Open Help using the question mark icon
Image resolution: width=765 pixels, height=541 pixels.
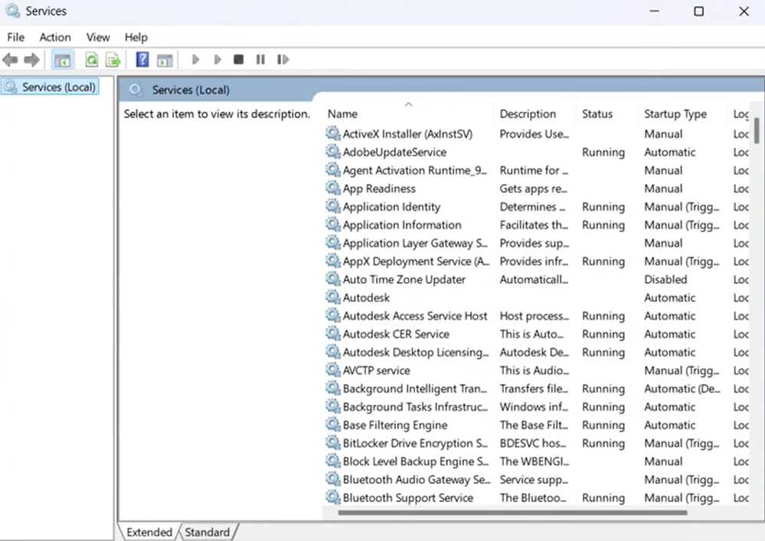click(x=142, y=60)
